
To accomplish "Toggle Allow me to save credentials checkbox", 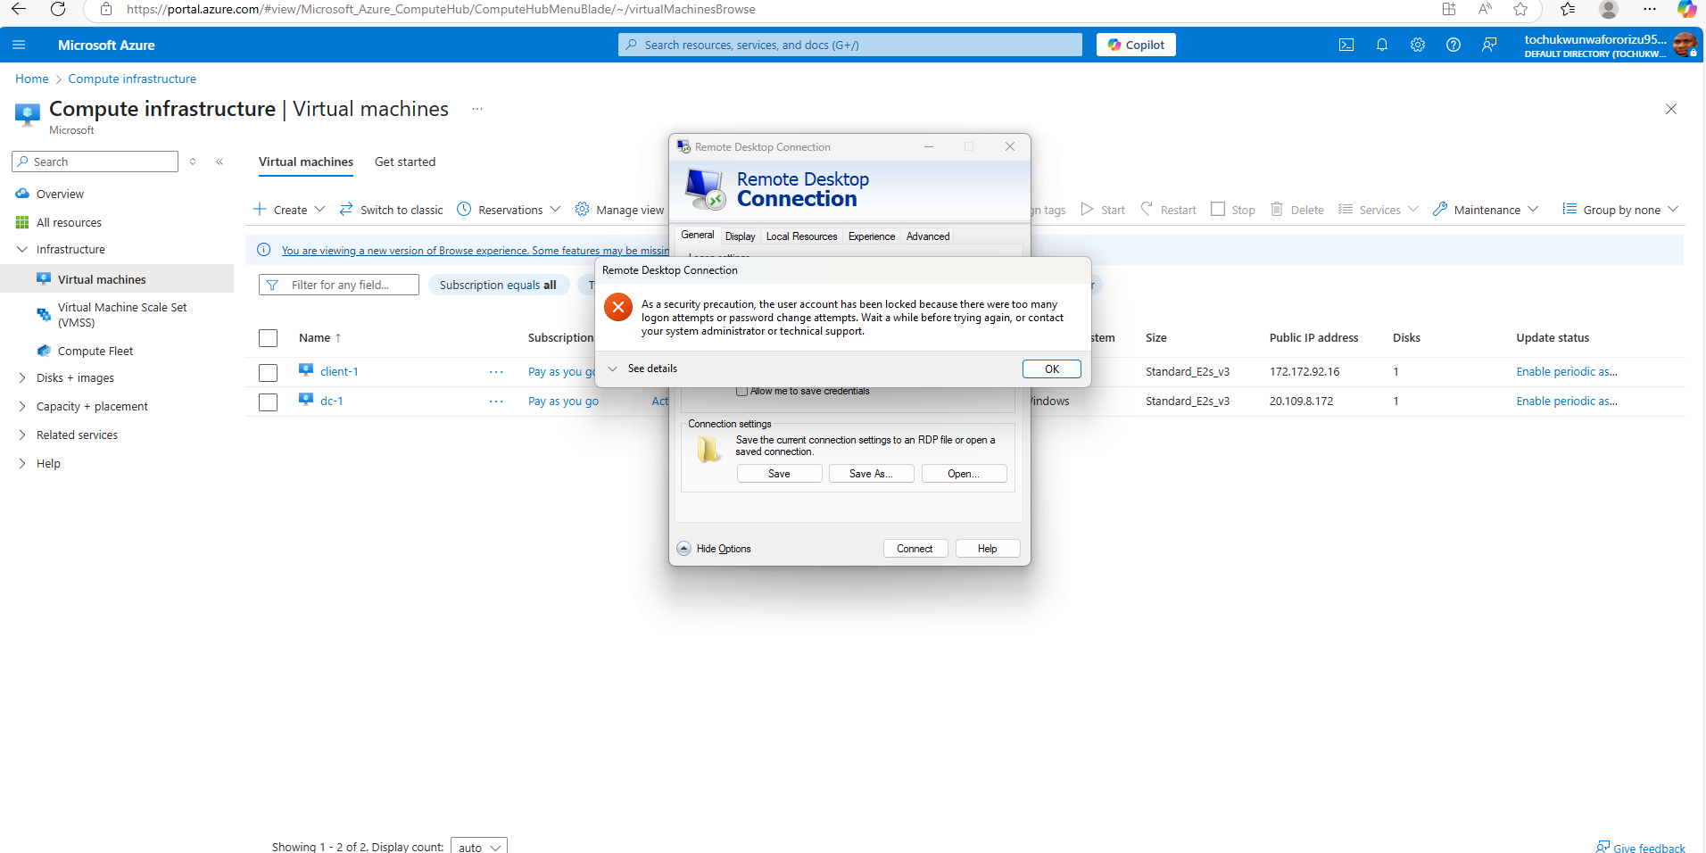I will click(741, 391).
